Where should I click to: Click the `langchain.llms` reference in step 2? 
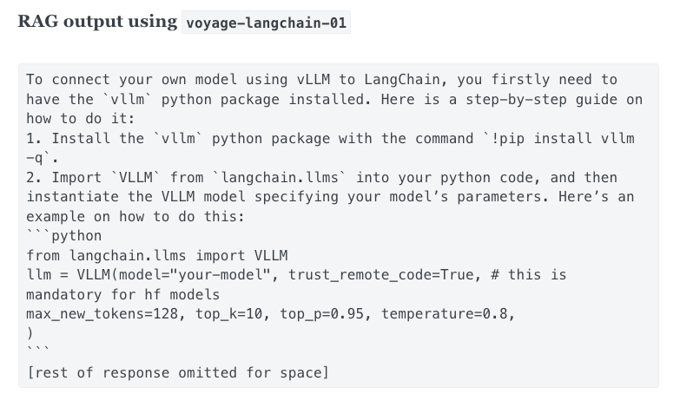coord(280,177)
